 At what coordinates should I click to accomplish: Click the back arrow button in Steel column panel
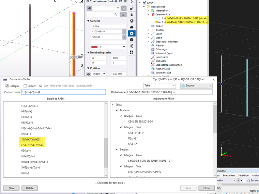89,8
